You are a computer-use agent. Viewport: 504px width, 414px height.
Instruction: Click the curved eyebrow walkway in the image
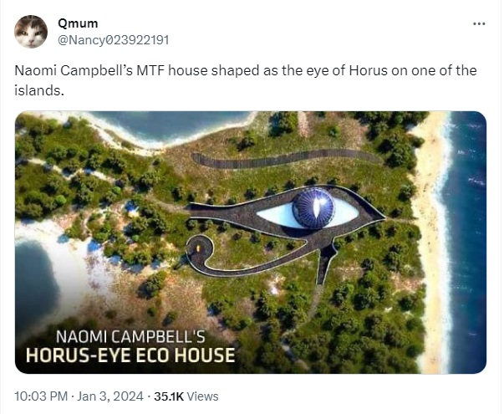pyautogui.click(x=286, y=158)
